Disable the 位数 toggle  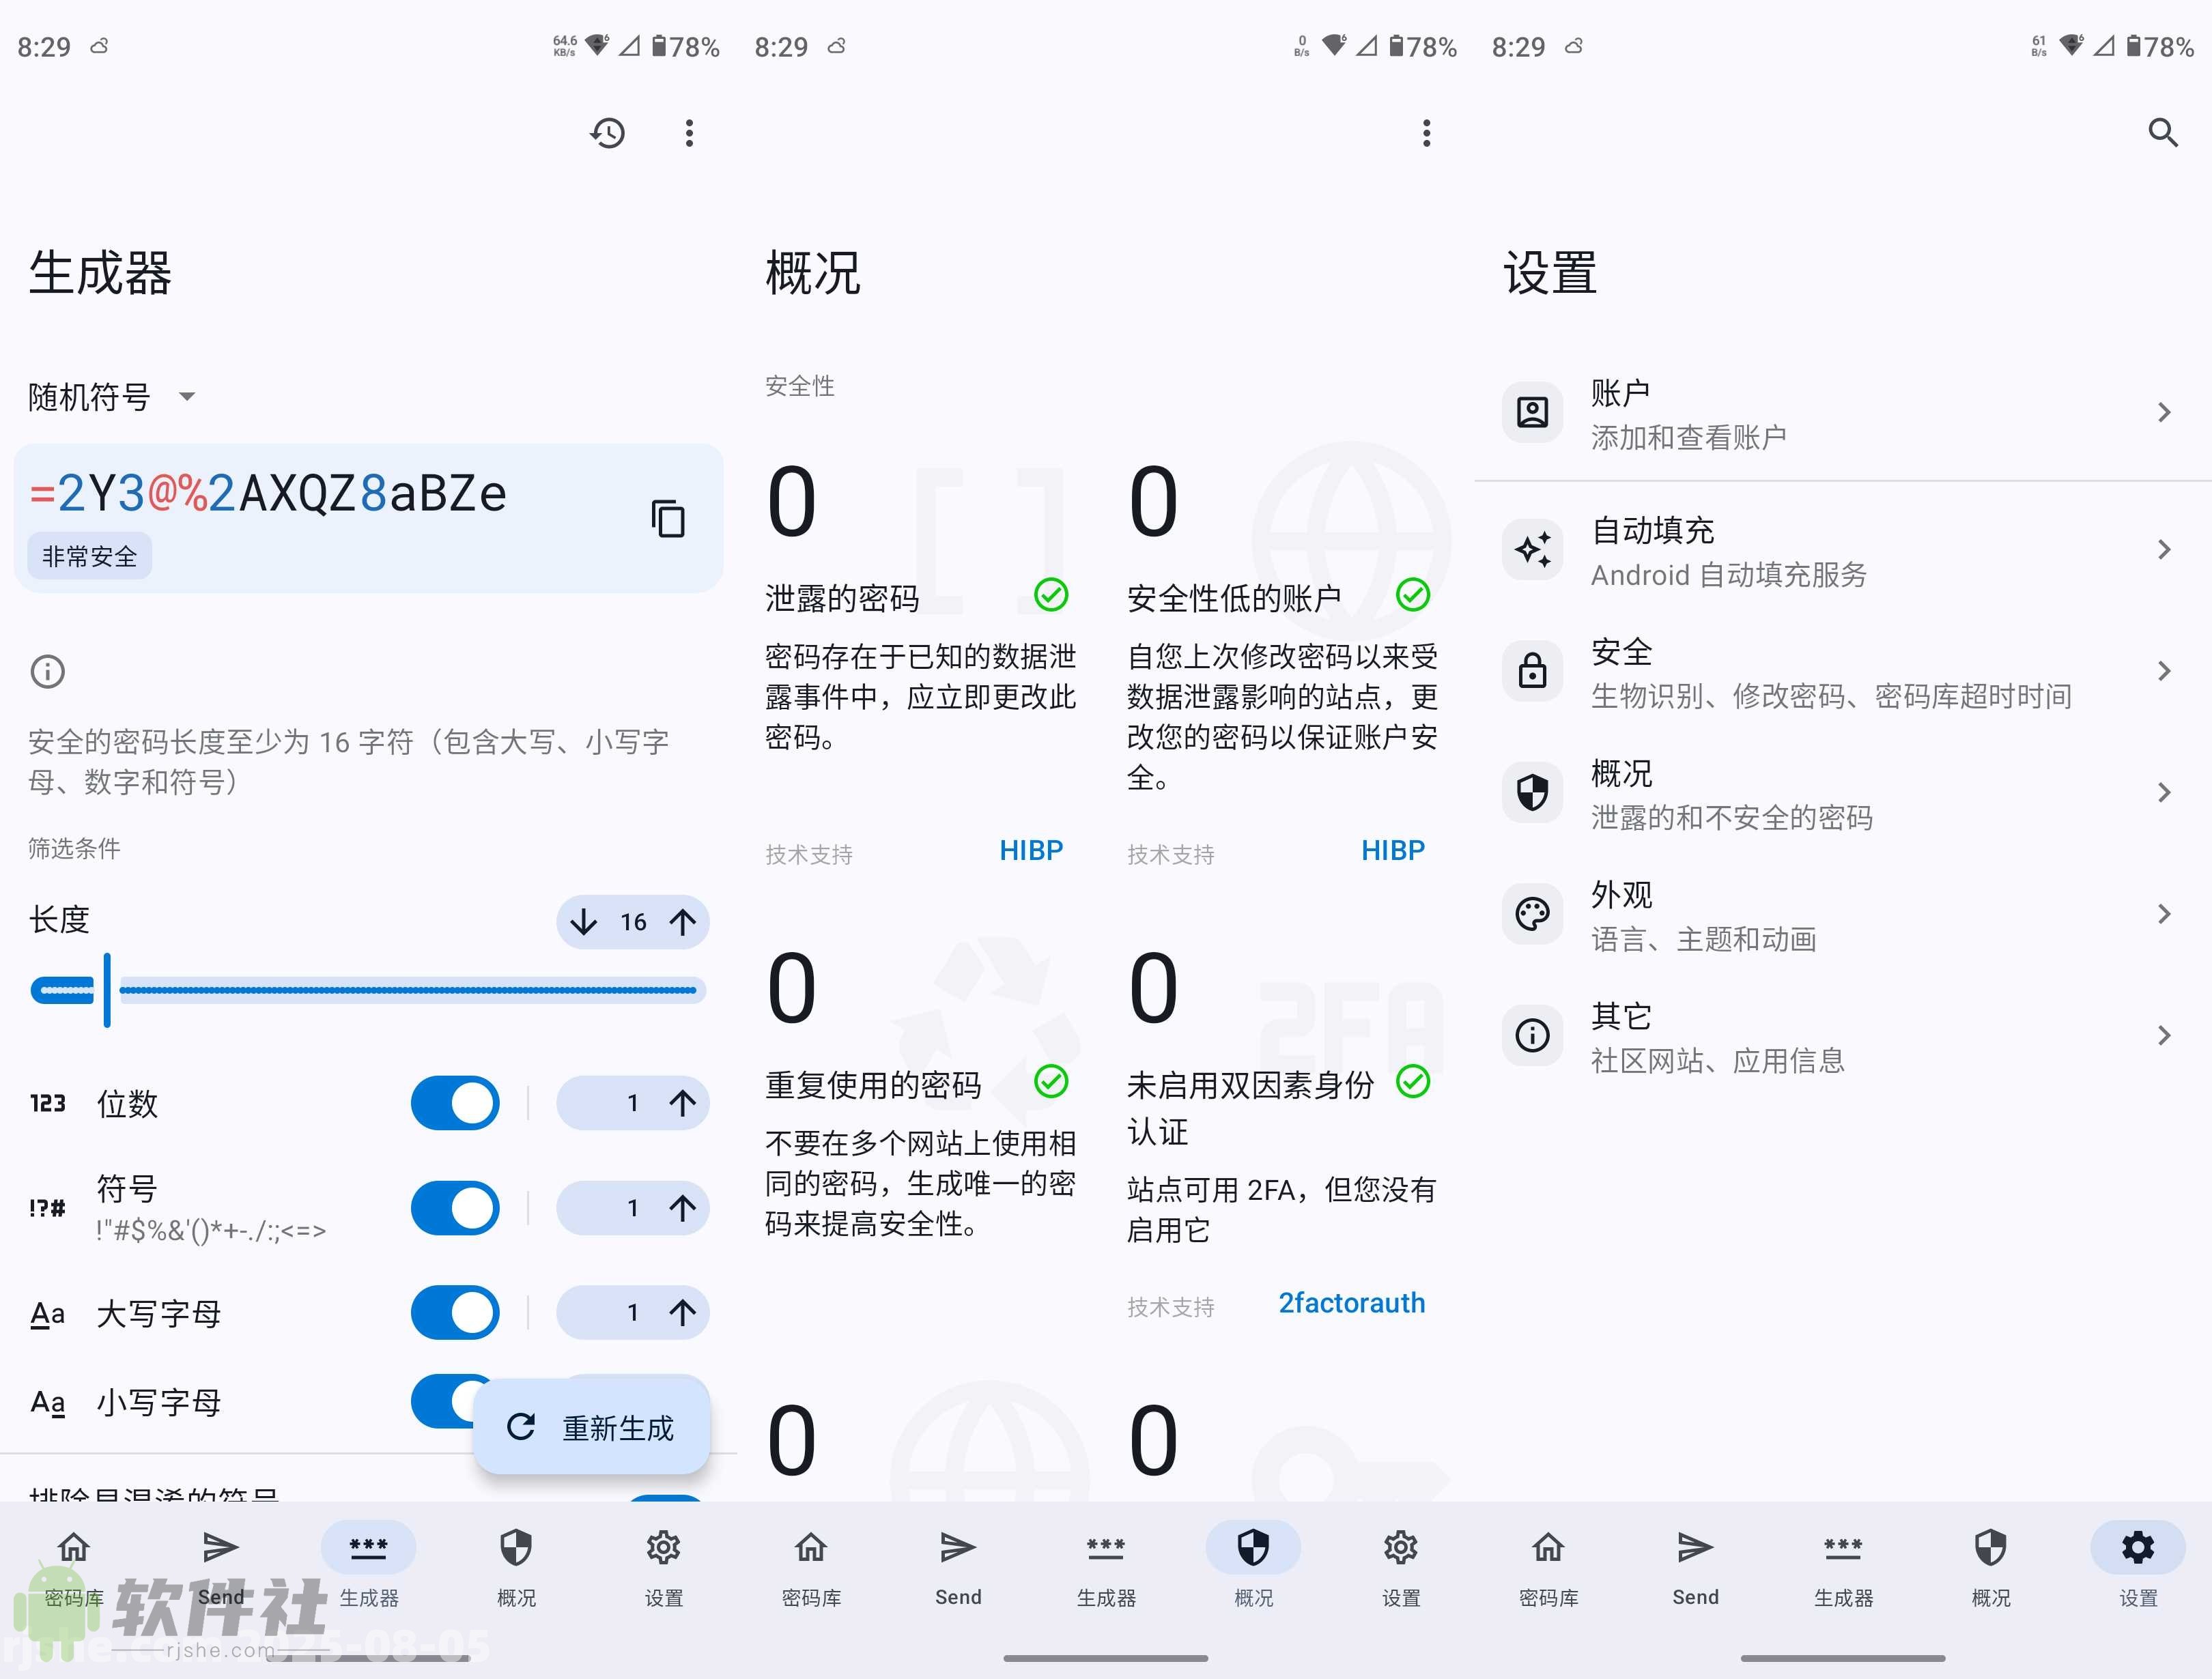point(455,1103)
